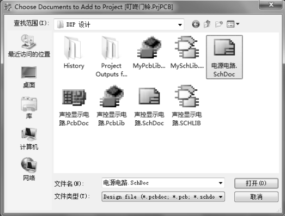This screenshot has width=285, height=216.
Task: Select the MyPcbLib library file icon
Action: tap(149, 47)
